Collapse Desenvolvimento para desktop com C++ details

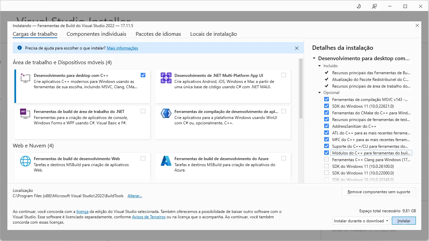[x=314, y=58]
